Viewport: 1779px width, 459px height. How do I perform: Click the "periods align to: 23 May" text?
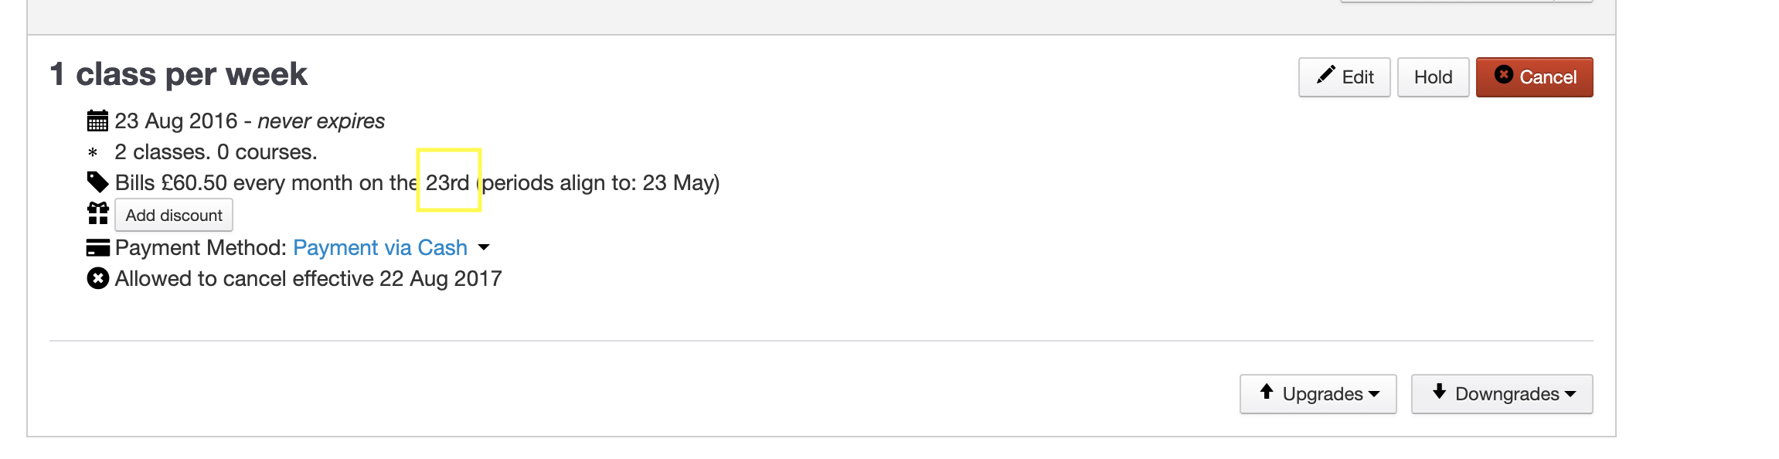click(x=600, y=182)
